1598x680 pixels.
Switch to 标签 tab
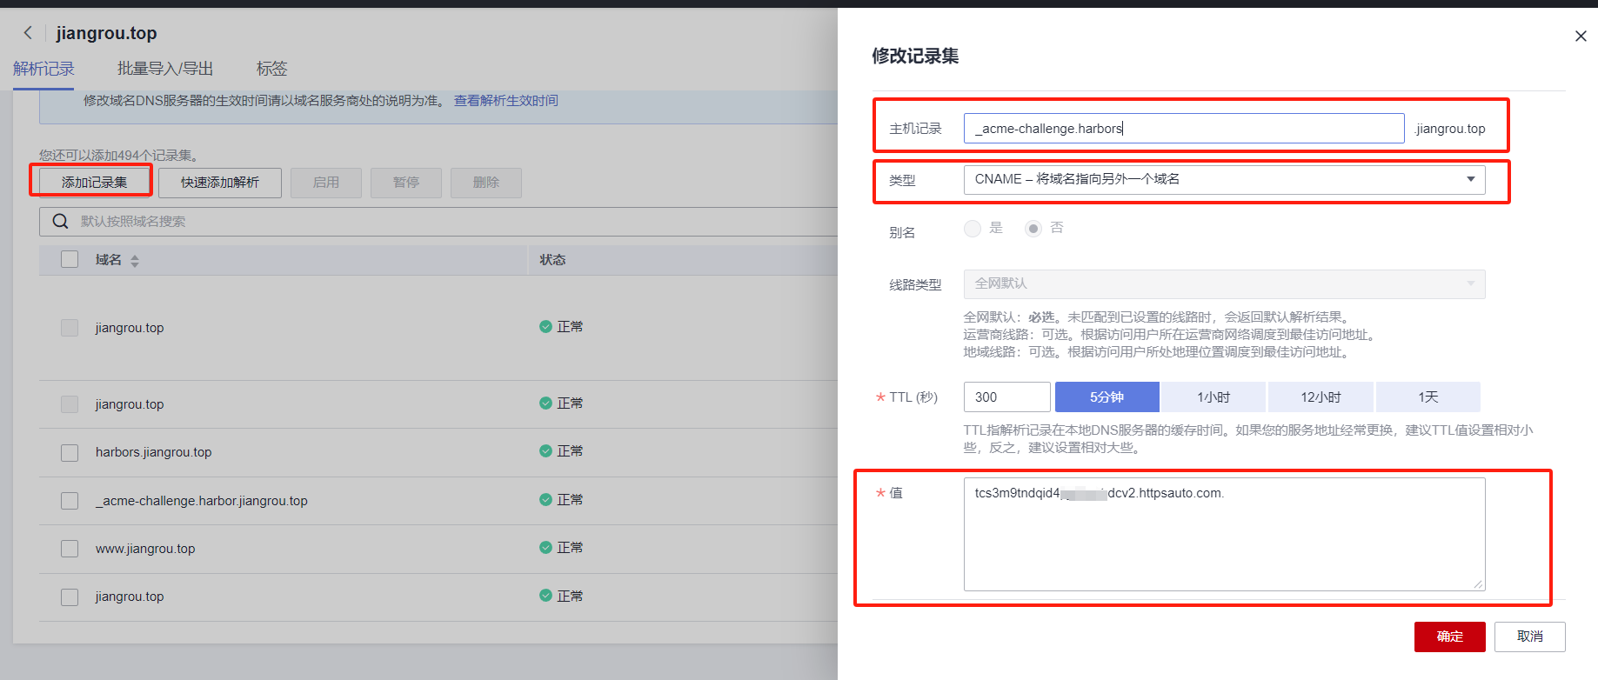tap(271, 69)
